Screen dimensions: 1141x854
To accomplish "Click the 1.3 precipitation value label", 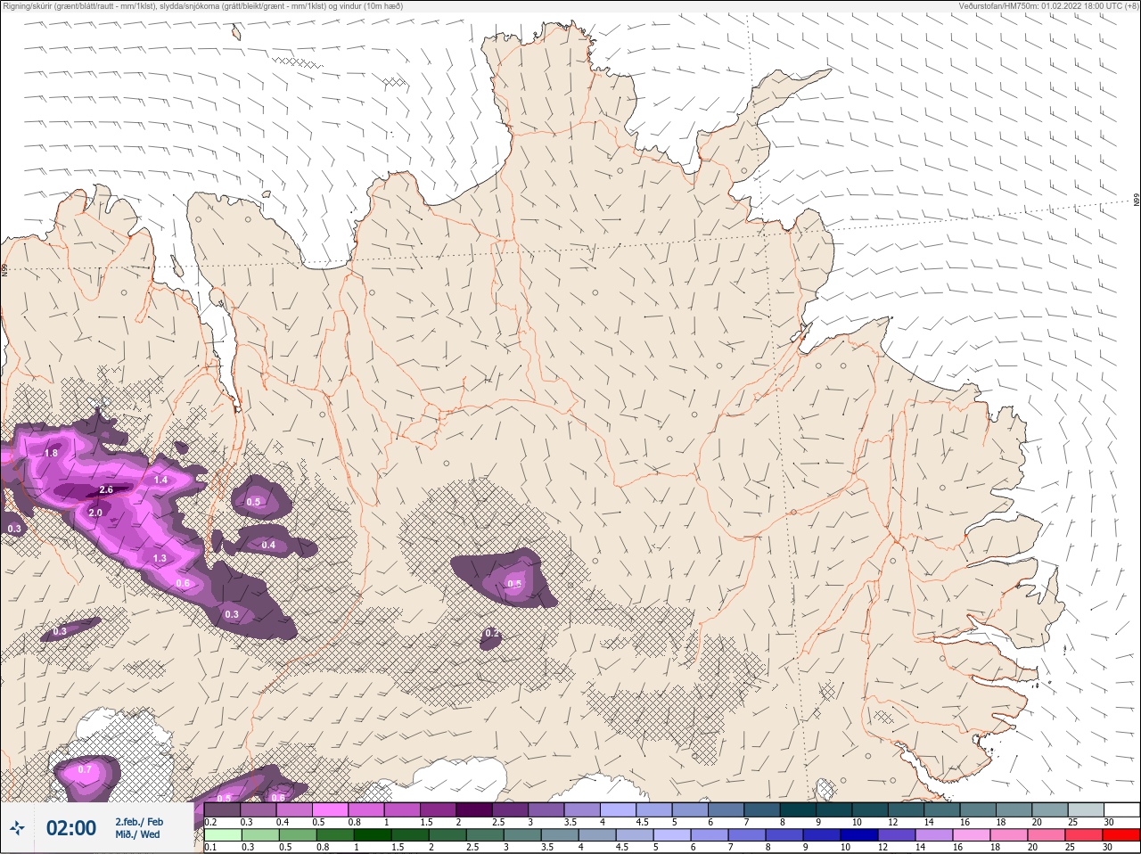I will 160,559.
